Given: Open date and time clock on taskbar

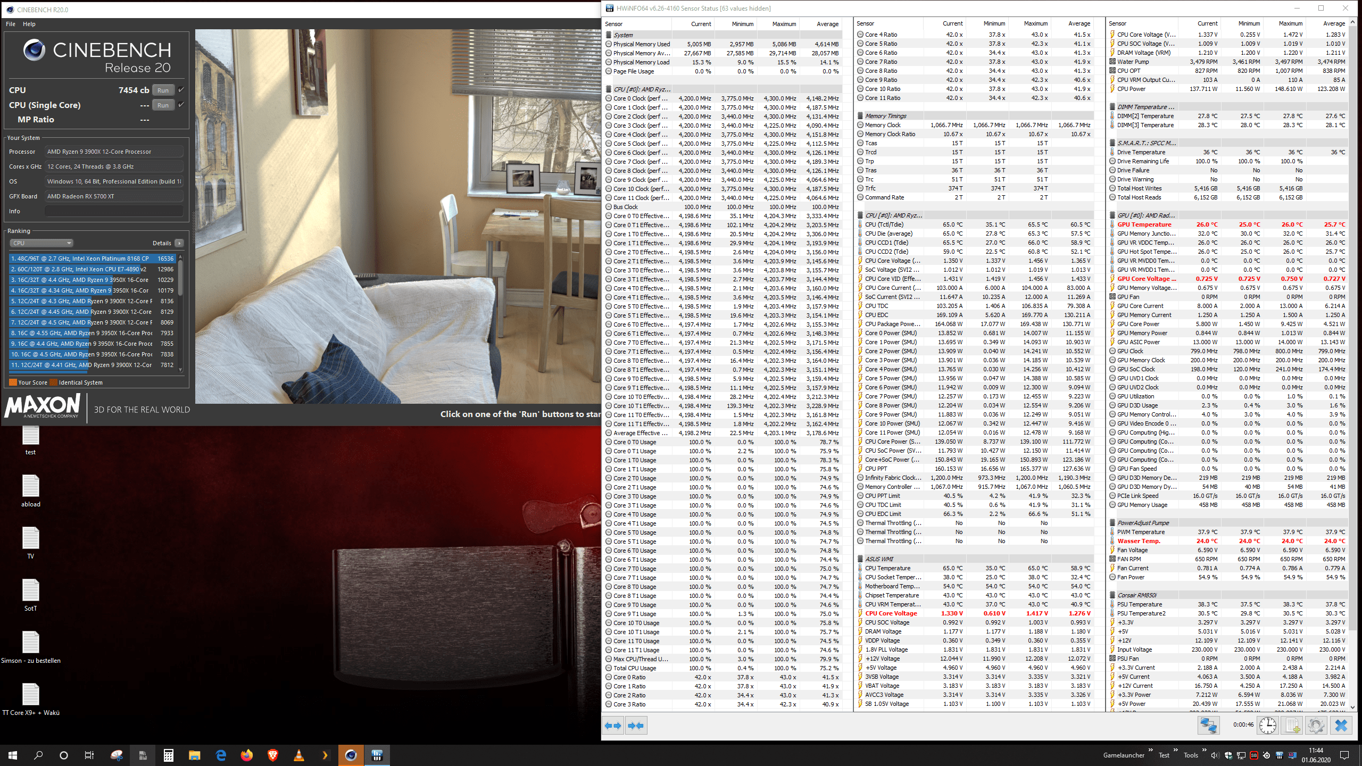Looking at the screenshot, I should pyautogui.click(x=1316, y=755).
